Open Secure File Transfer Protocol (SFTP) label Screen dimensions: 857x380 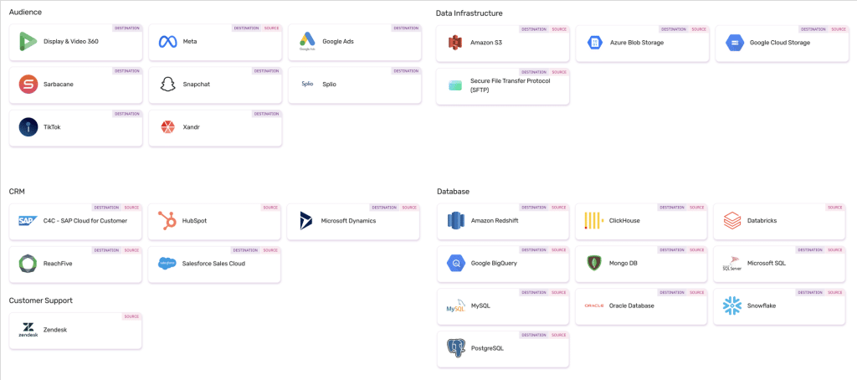point(511,85)
